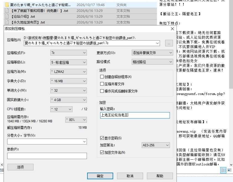Click the 选项 button
This screenshot has height=182, width=233.
[20, 167]
